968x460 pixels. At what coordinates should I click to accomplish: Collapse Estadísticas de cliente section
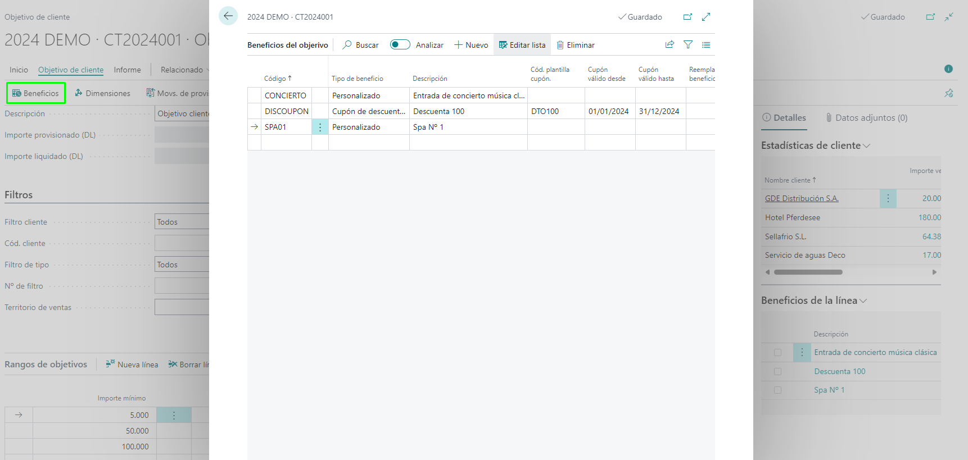pyautogui.click(x=816, y=145)
